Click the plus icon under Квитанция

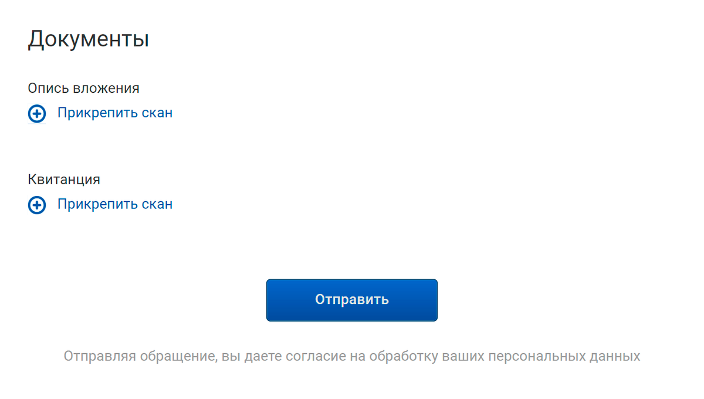pos(37,205)
